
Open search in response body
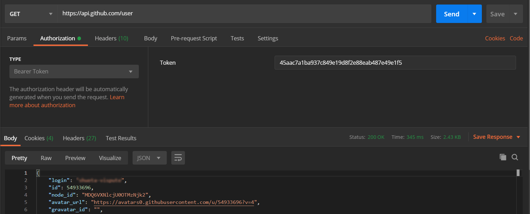pyautogui.click(x=515, y=157)
